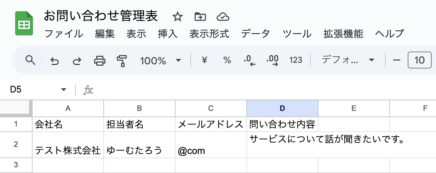
Task: Open the name box dropdown arrow
Action: pyautogui.click(x=64, y=90)
